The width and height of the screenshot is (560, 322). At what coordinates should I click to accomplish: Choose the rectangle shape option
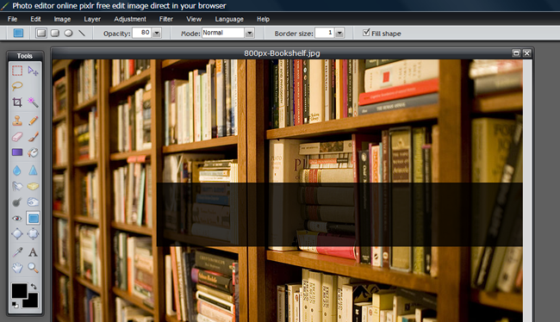click(41, 34)
